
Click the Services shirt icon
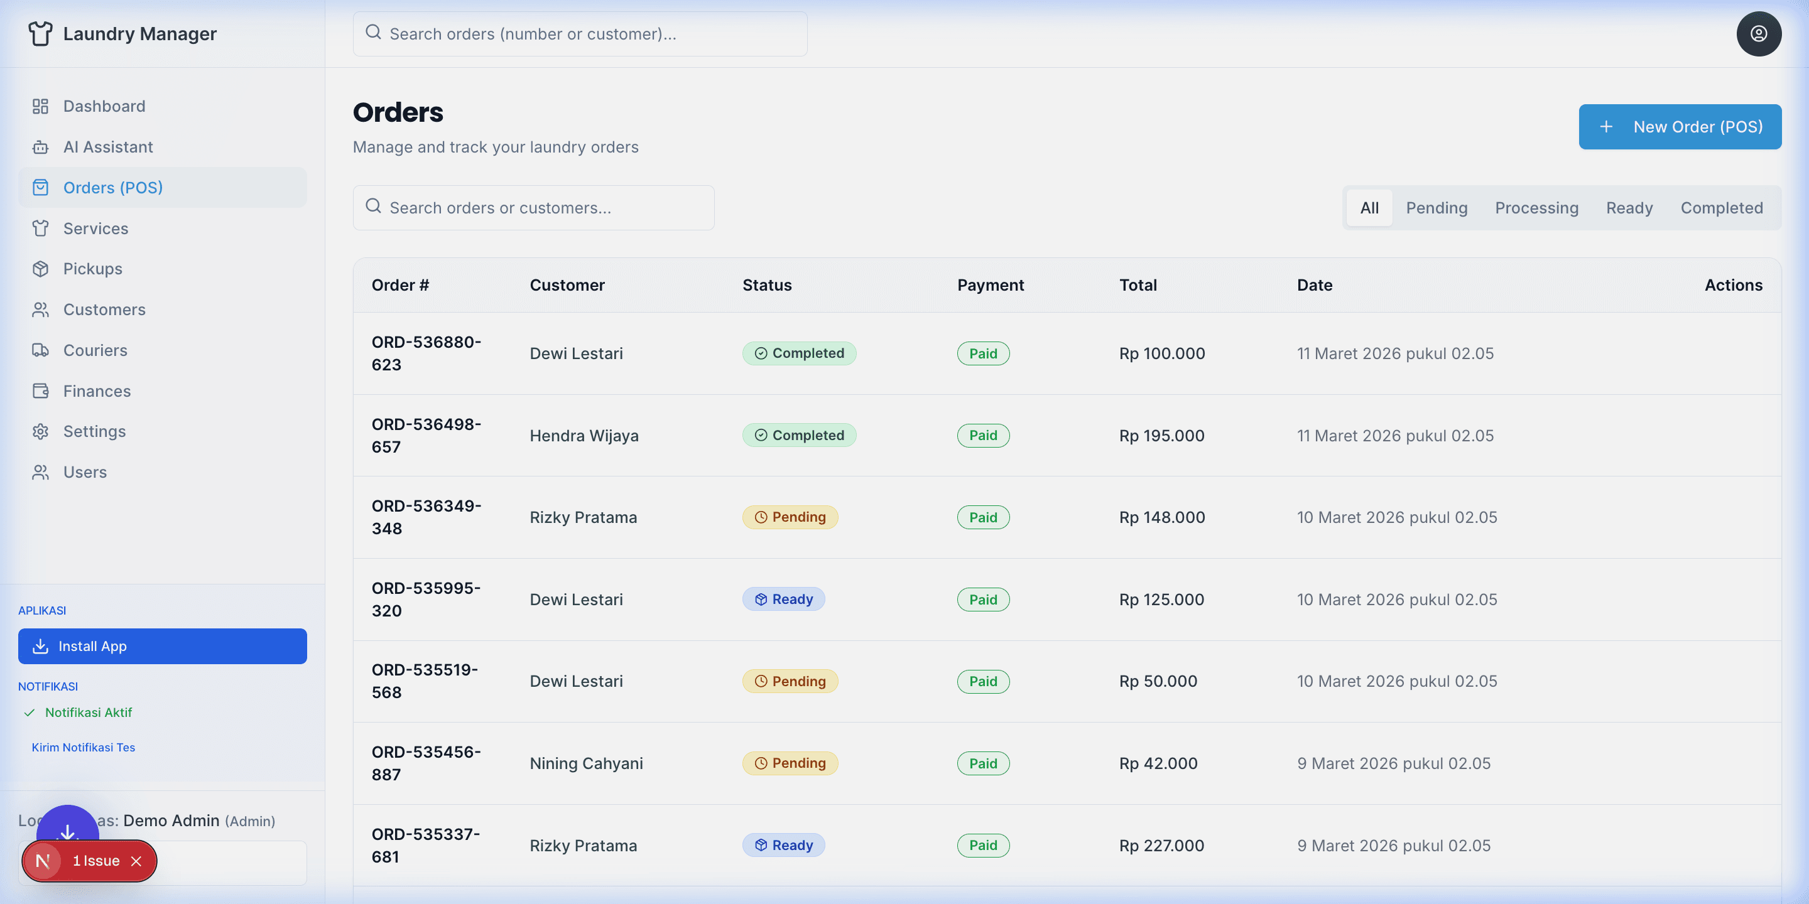click(40, 228)
